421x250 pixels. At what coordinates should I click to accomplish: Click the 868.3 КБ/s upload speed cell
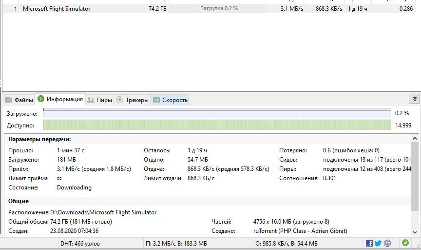(x=329, y=9)
